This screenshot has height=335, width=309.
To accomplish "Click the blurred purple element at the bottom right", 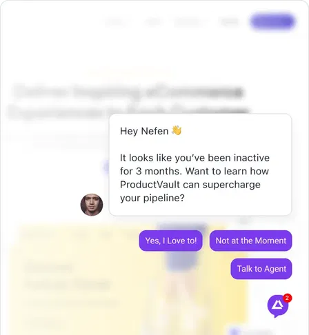I will click(x=250, y=332).
